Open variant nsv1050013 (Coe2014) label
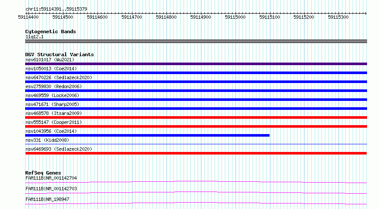 coord(51,69)
